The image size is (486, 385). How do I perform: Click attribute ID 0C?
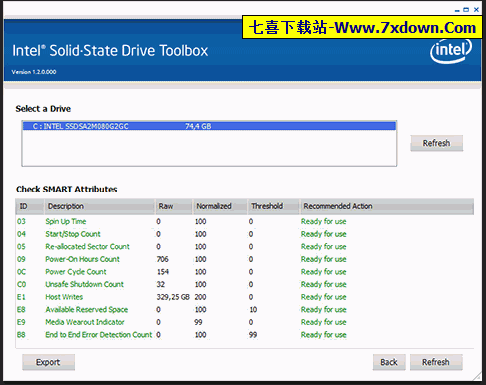point(21,272)
